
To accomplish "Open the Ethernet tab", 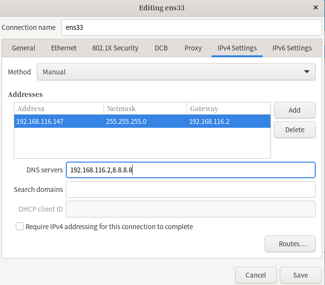I will (x=64, y=48).
